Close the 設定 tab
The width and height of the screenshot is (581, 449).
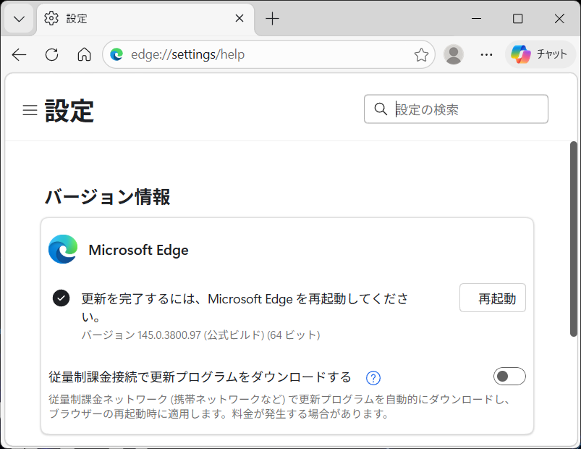pos(239,18)
